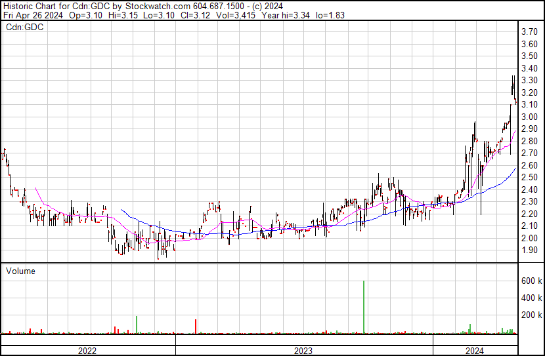This screenshot has height=356, width=545.
Task: Select the 2023 year label on timeline
Action: pos(303,351)
